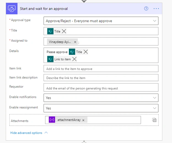Click the Attachments label

click(x=20, y=121)
